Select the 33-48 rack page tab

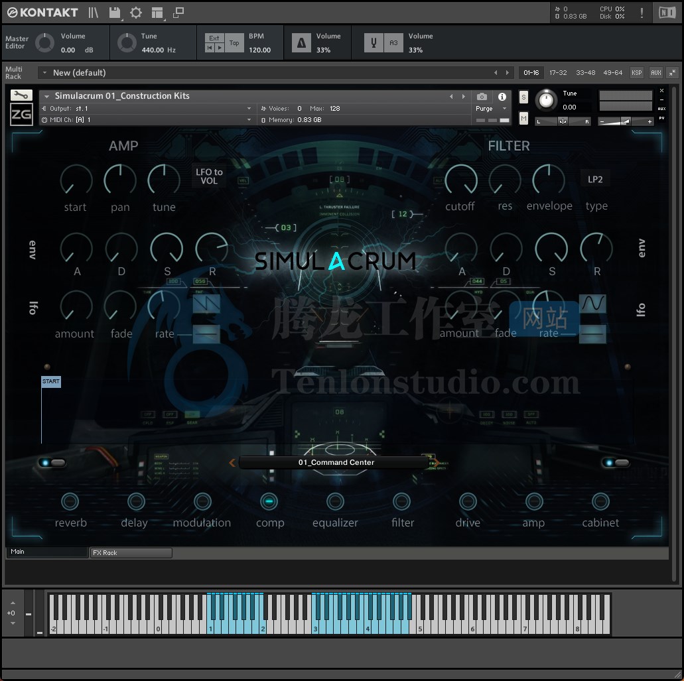tap(585, 73)
